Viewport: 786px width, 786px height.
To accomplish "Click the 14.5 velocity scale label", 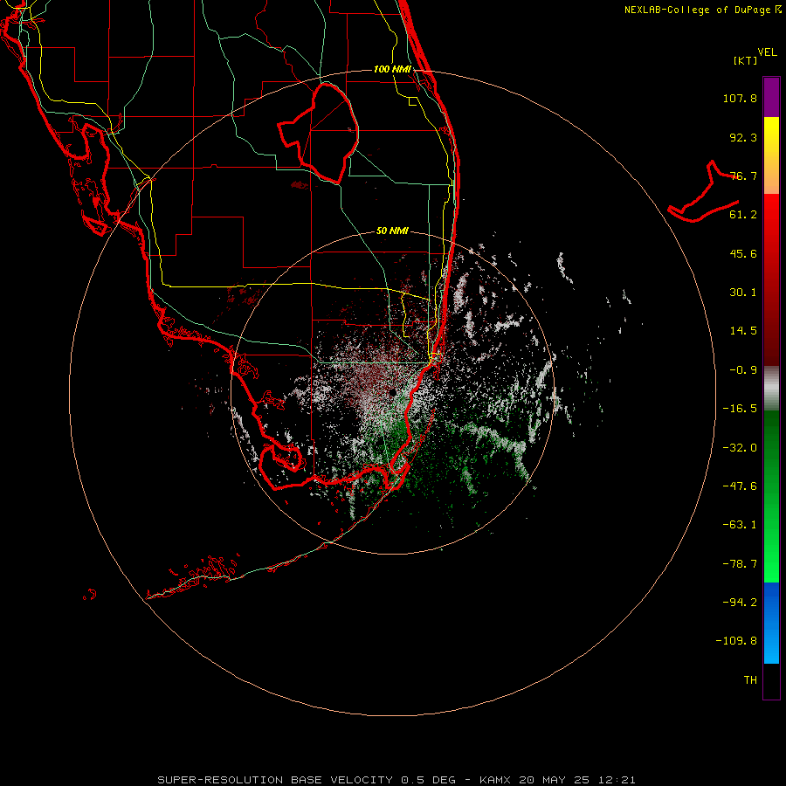I will (743, 331).
